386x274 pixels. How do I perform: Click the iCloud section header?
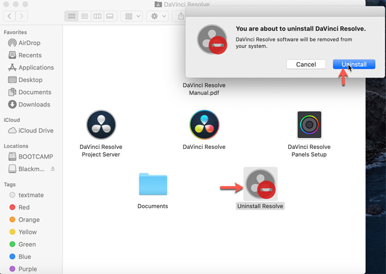tap(12, 120)
